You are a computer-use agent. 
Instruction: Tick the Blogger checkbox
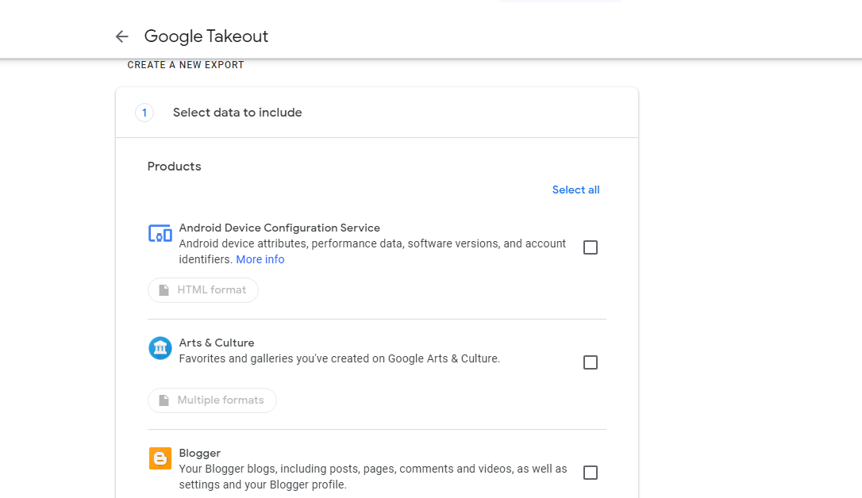pos(591,473)
